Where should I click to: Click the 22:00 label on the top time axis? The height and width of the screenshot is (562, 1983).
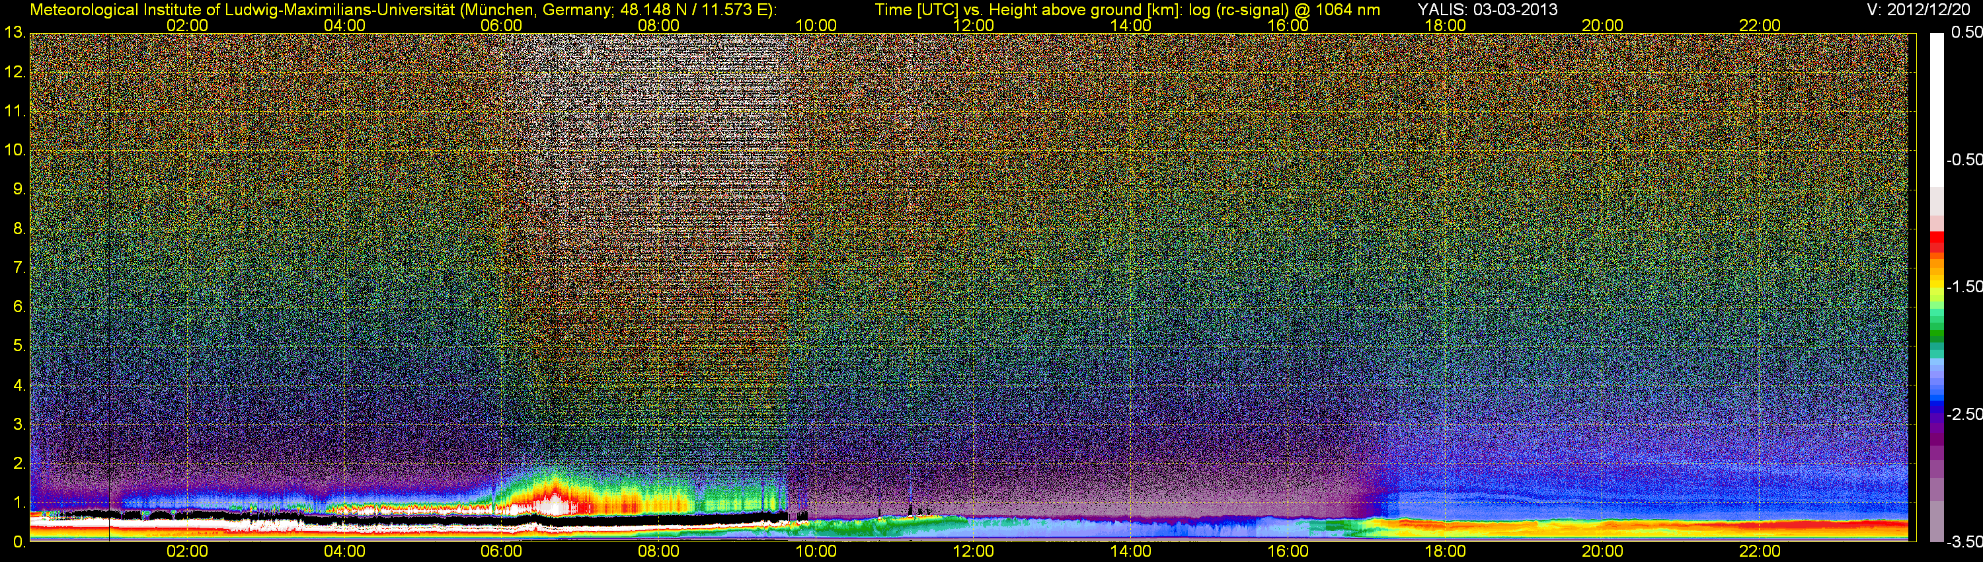(x=1760, y=25)
